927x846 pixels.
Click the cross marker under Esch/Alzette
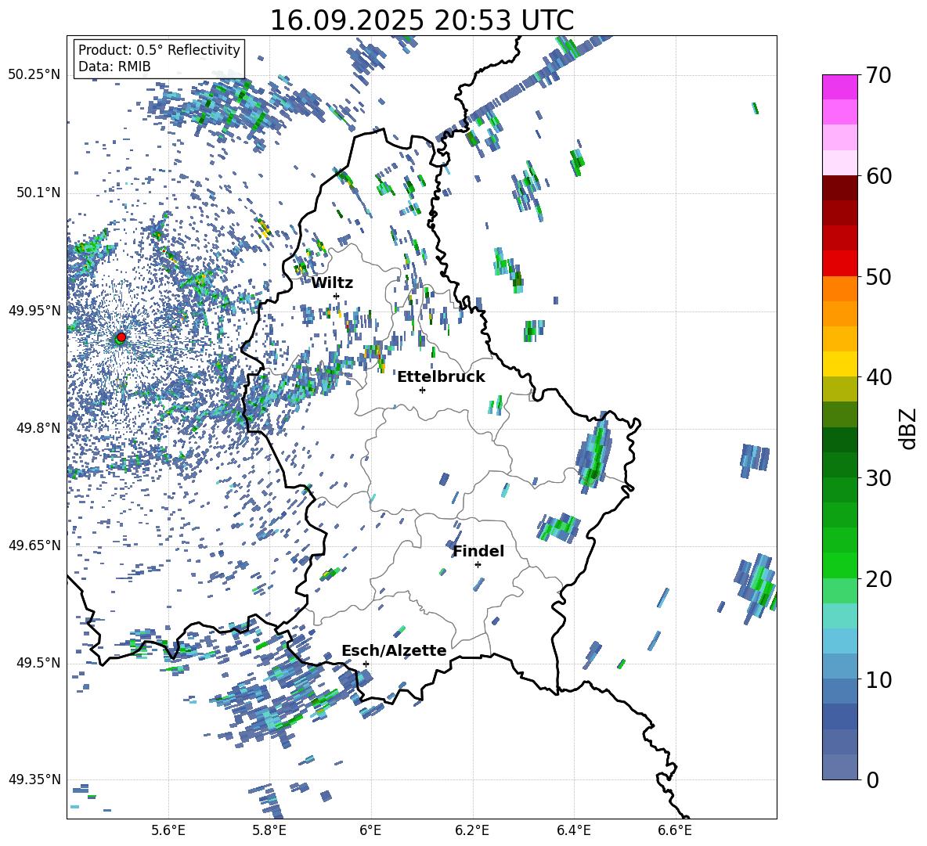366,664
